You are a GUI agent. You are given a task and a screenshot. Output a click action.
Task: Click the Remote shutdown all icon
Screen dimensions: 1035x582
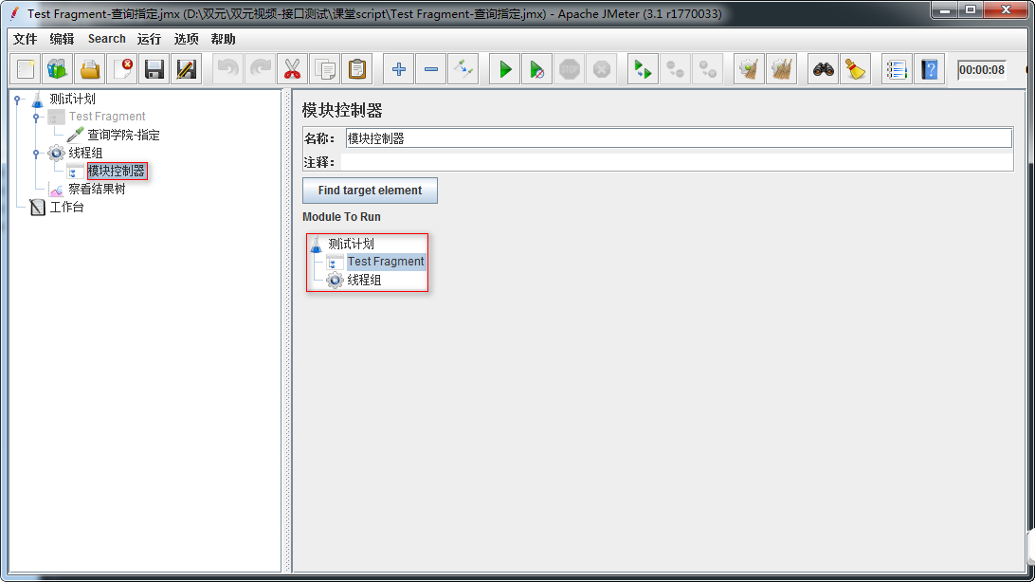point(708,69)
